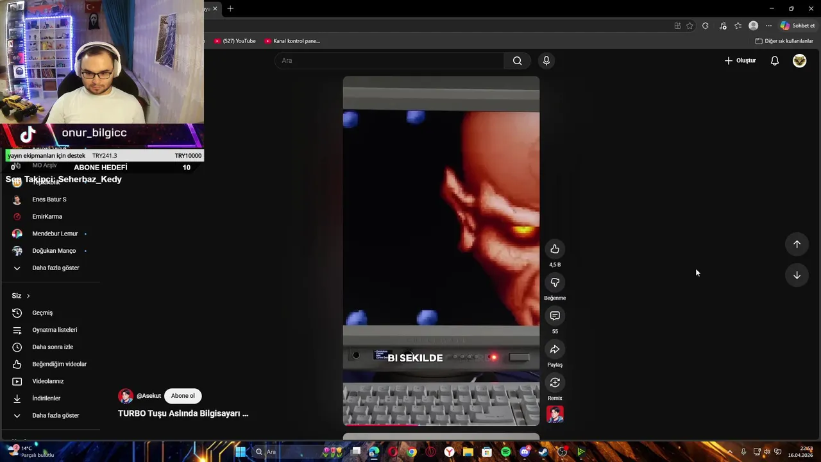
Task: Open Copilot Sohbet et button
Action: (x=797, y=26)
